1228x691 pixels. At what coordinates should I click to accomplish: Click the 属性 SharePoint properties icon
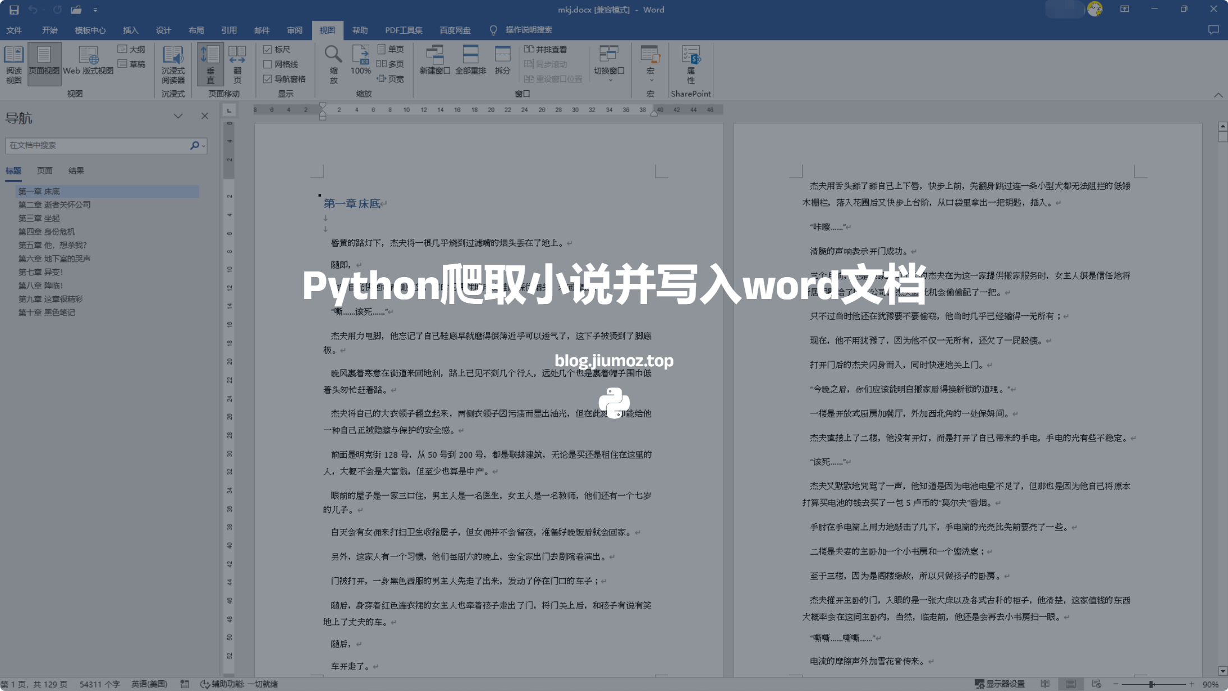point(690,65)
